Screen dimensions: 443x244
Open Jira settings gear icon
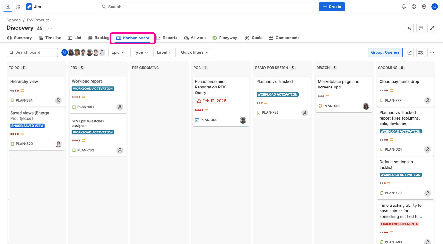click(424, 7)
